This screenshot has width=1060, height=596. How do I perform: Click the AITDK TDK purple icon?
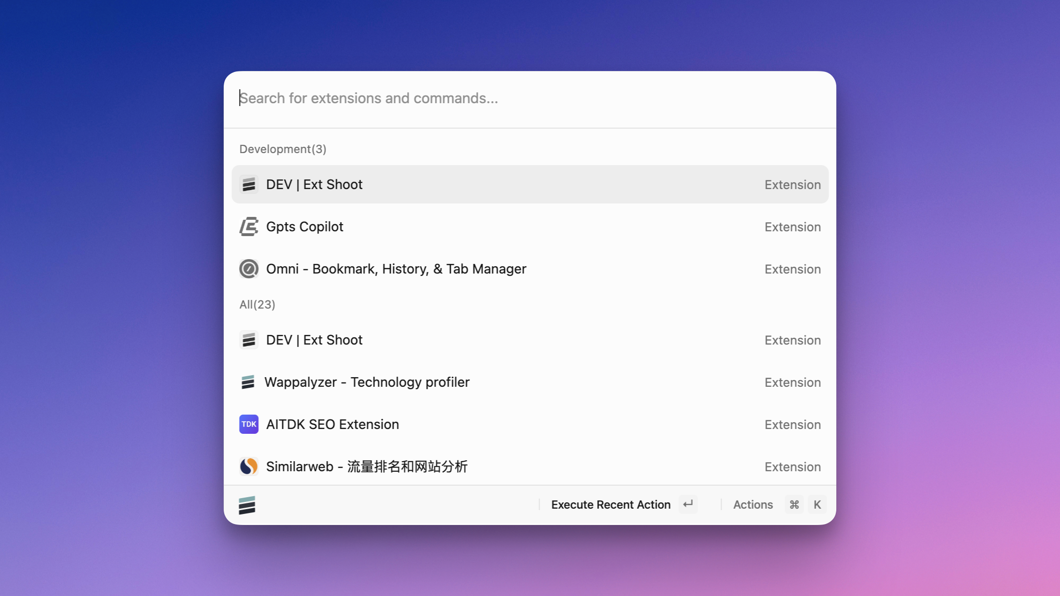(x=249, y=424)
